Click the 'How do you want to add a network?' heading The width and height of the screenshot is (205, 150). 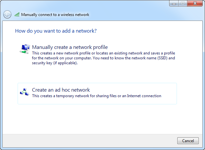tap(56, 31)
